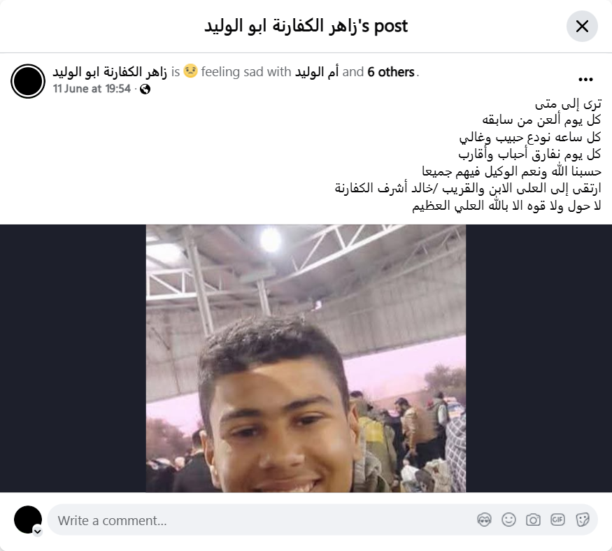
Task: Show the '6 others' tagged people
Action: click(x=391, y=72)
